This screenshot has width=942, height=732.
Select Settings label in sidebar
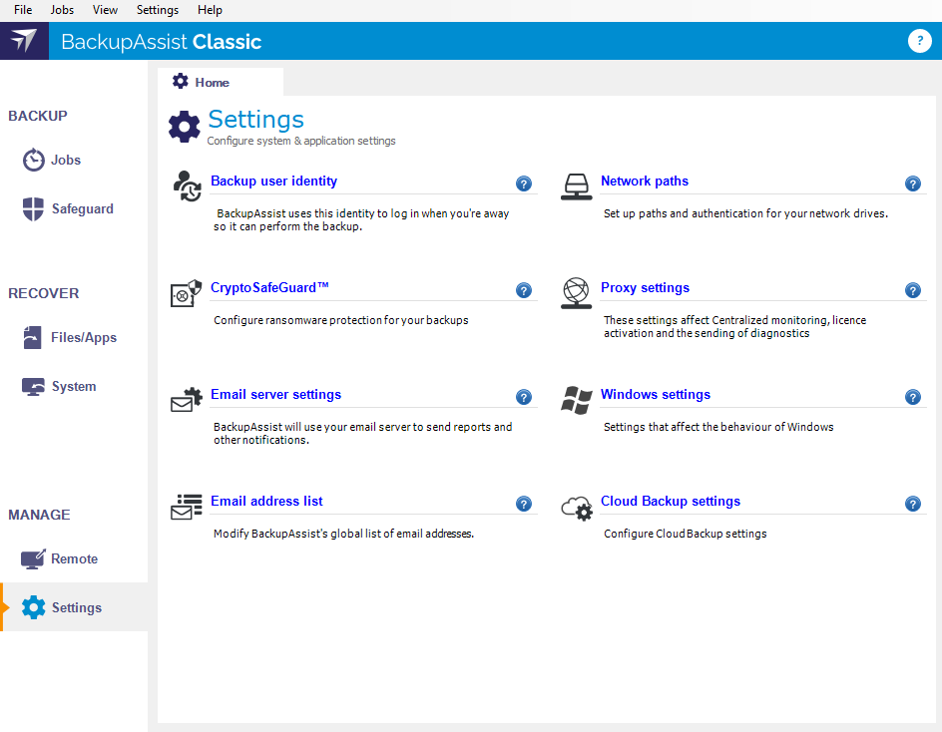pos(76,607)
